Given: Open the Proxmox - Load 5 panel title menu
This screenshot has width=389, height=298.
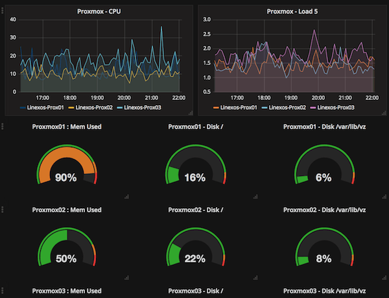Looking at the screenshot, I should click(x=292, y=12).
